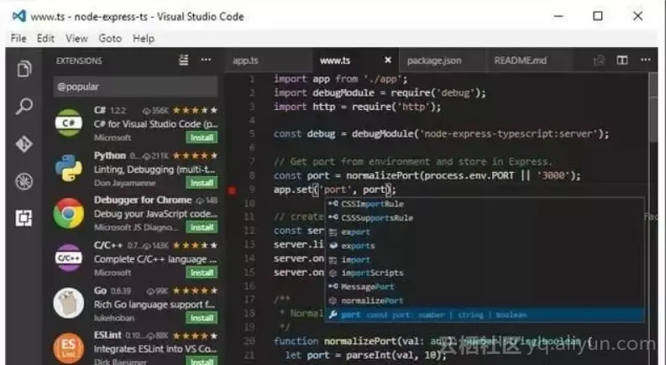Click the Visual Studio Code logo icon
This screenshot has width=666, height=365.
18,16
